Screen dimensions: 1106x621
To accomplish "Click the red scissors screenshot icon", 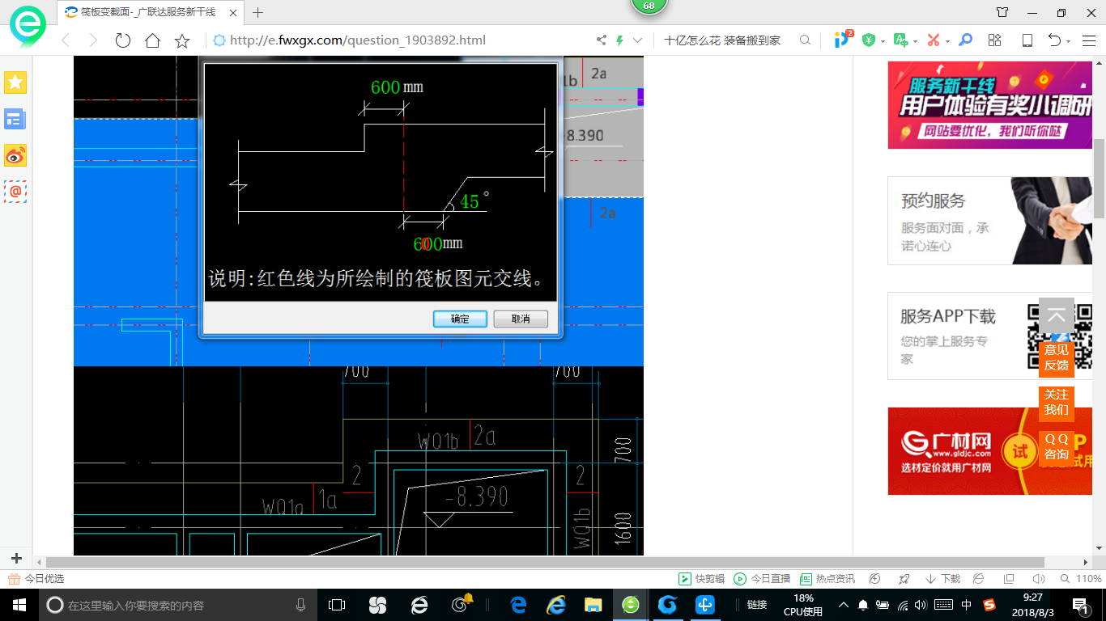I will 934,40.
